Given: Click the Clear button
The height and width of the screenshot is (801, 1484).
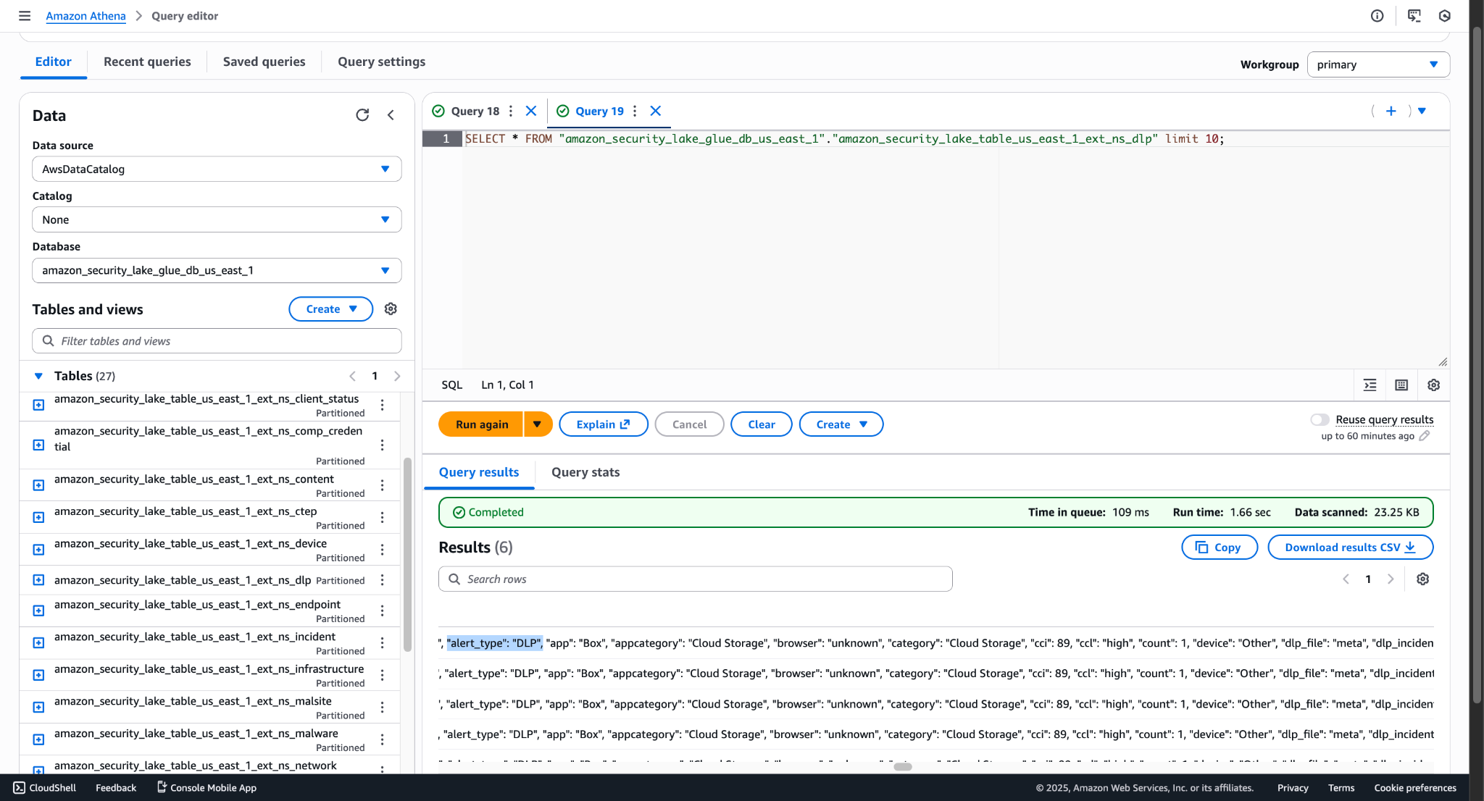Looking at the screenshot, I should click(761, 424).
